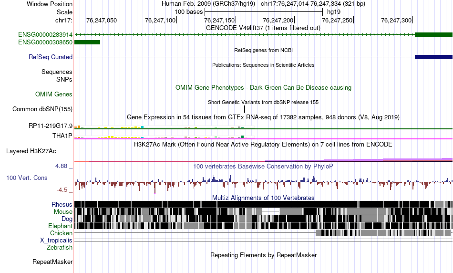This screenshot has height=273, width=453.
Task: Click the Layered H3K27Ac label
Action: point(31,151)
